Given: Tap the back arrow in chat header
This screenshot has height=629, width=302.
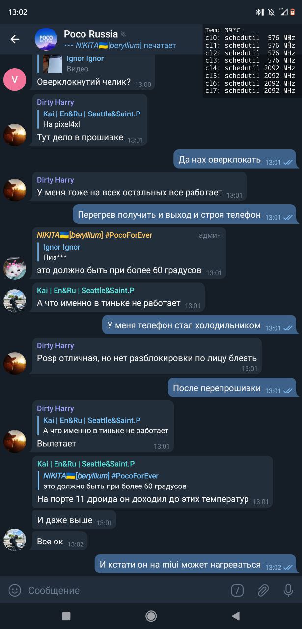Looking at the screenshot, I should [15, 39].
